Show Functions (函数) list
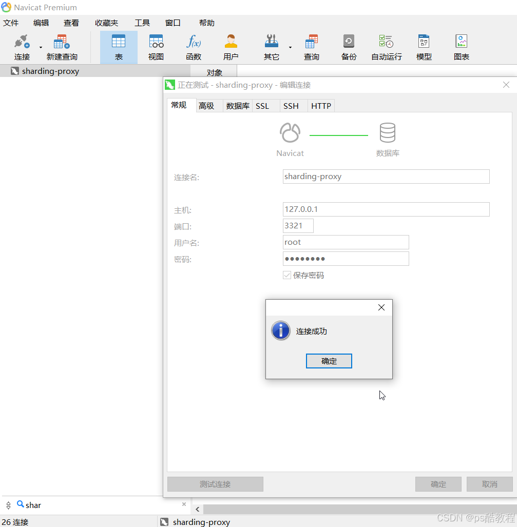The height and width of the screenshot is (527, 517). (194, 47)
